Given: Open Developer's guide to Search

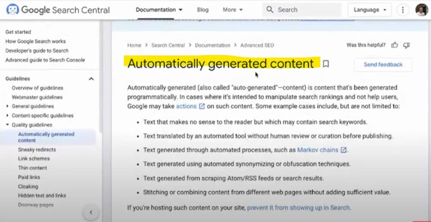Looking at the screenshot, I should coord(37,50).
